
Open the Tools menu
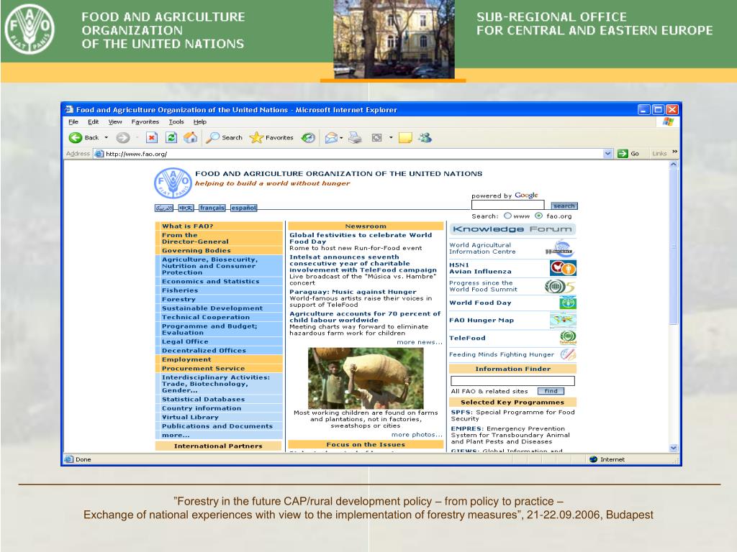tap(176, 121)
